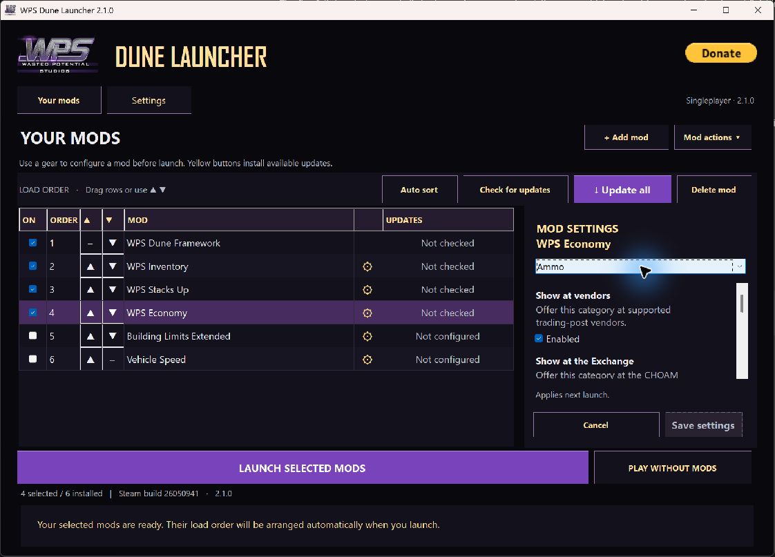Click Not configured status for Vehicle Speed

coord(448,360)
